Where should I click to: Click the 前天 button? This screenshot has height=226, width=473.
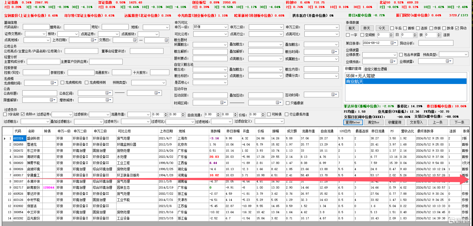pyautogui.click(x=352, y=28)
